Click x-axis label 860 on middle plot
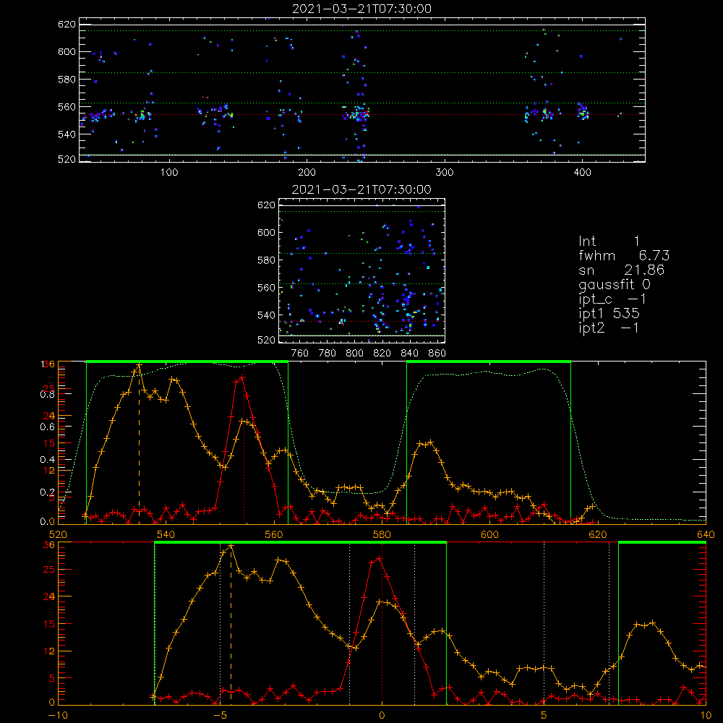723x723 pixels. point(437,354)
